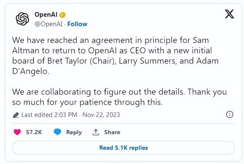Like the tweet with the pink heart
This screenshot has width=244, height=164.
17,132
